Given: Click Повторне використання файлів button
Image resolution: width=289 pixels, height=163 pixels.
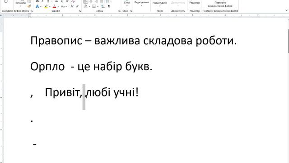Looking at the screenshot, I should click(220, 4).
